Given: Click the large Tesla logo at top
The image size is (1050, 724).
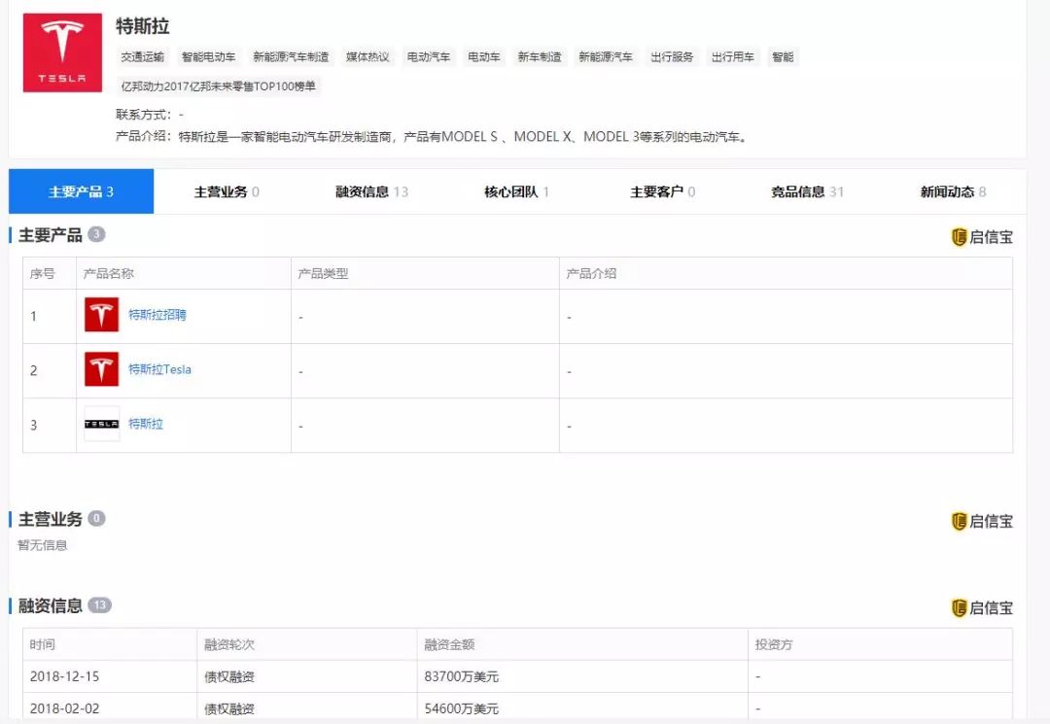Looking at the screenshot, I should [x=62, y=52].
